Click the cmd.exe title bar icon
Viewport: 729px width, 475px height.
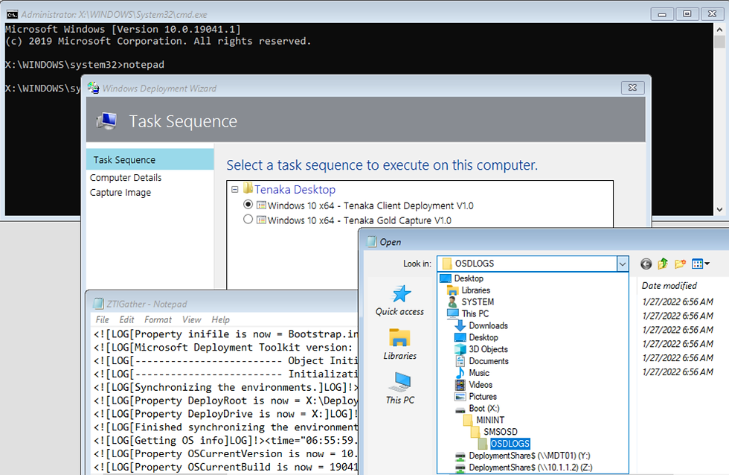pos(12,14)
